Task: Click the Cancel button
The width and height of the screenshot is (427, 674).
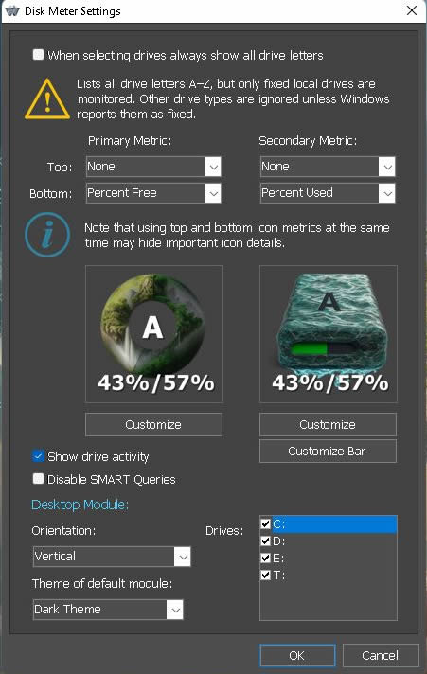Action: (381, 655)
